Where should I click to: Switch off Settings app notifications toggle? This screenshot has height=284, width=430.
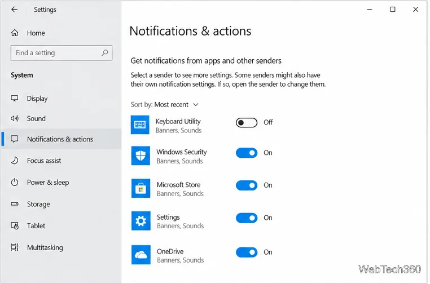click(247, 218)
